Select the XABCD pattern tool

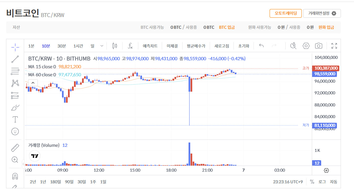(15, 83)
